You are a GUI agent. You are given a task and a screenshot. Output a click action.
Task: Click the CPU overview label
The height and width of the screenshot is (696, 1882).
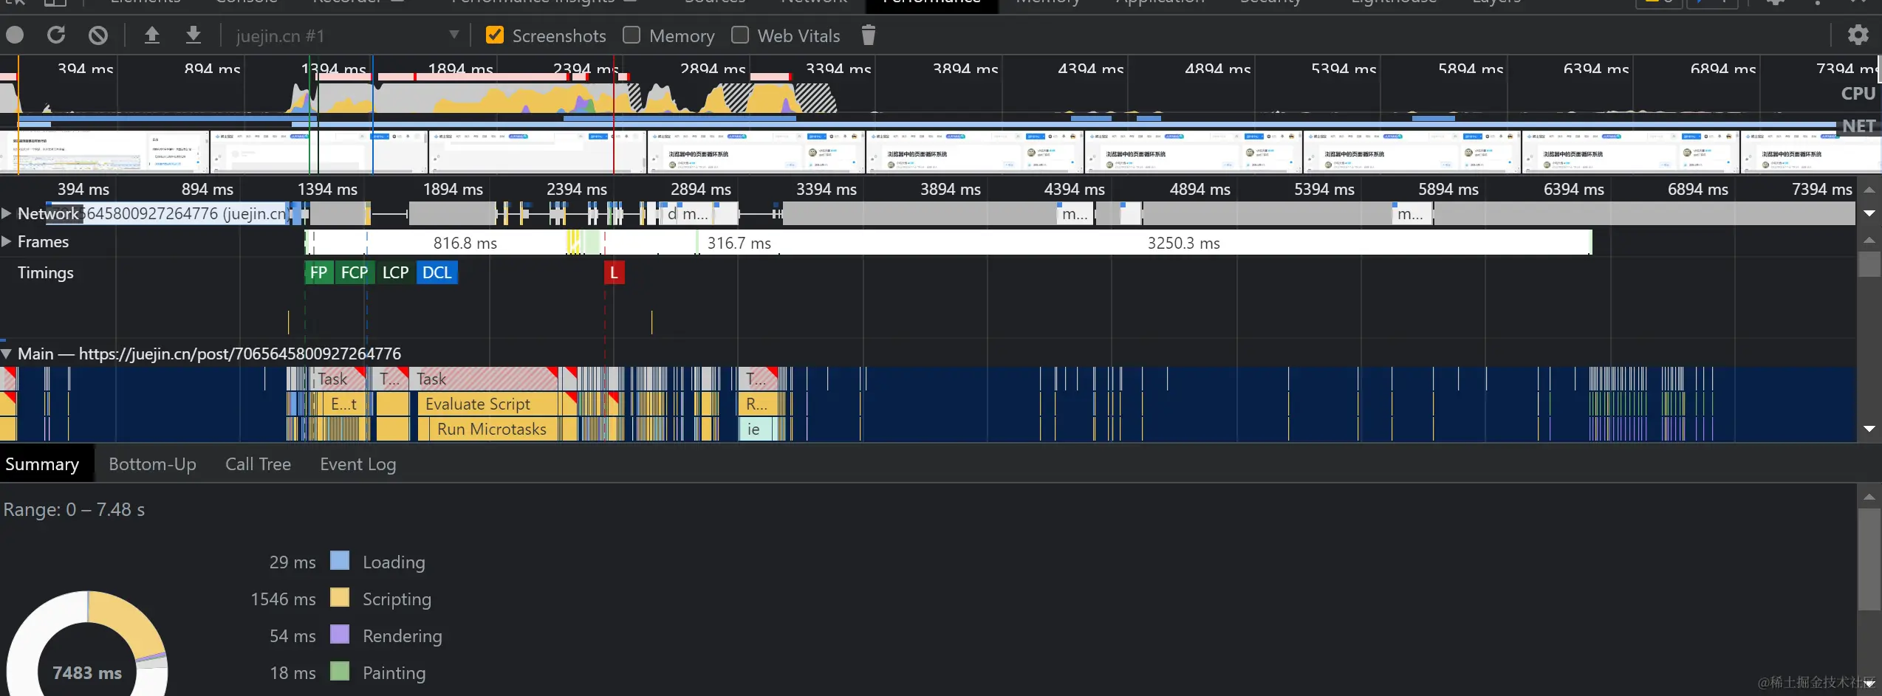coord(1858,94)
